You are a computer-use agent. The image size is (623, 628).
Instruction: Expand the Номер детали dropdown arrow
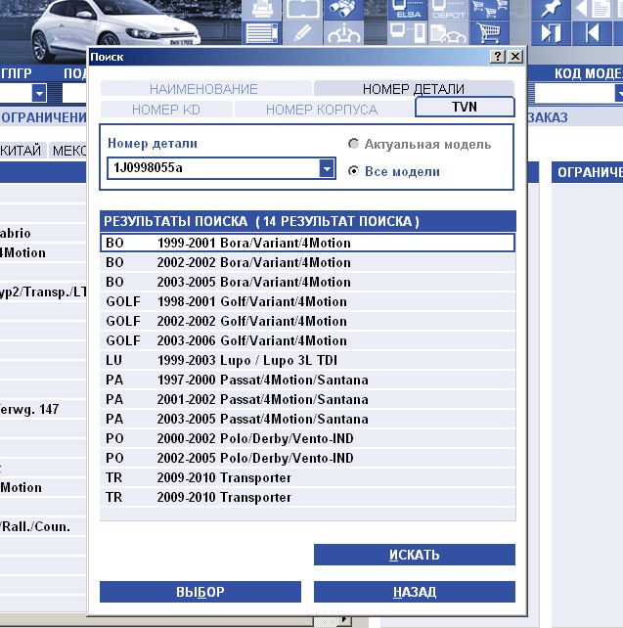pos(327,168)
